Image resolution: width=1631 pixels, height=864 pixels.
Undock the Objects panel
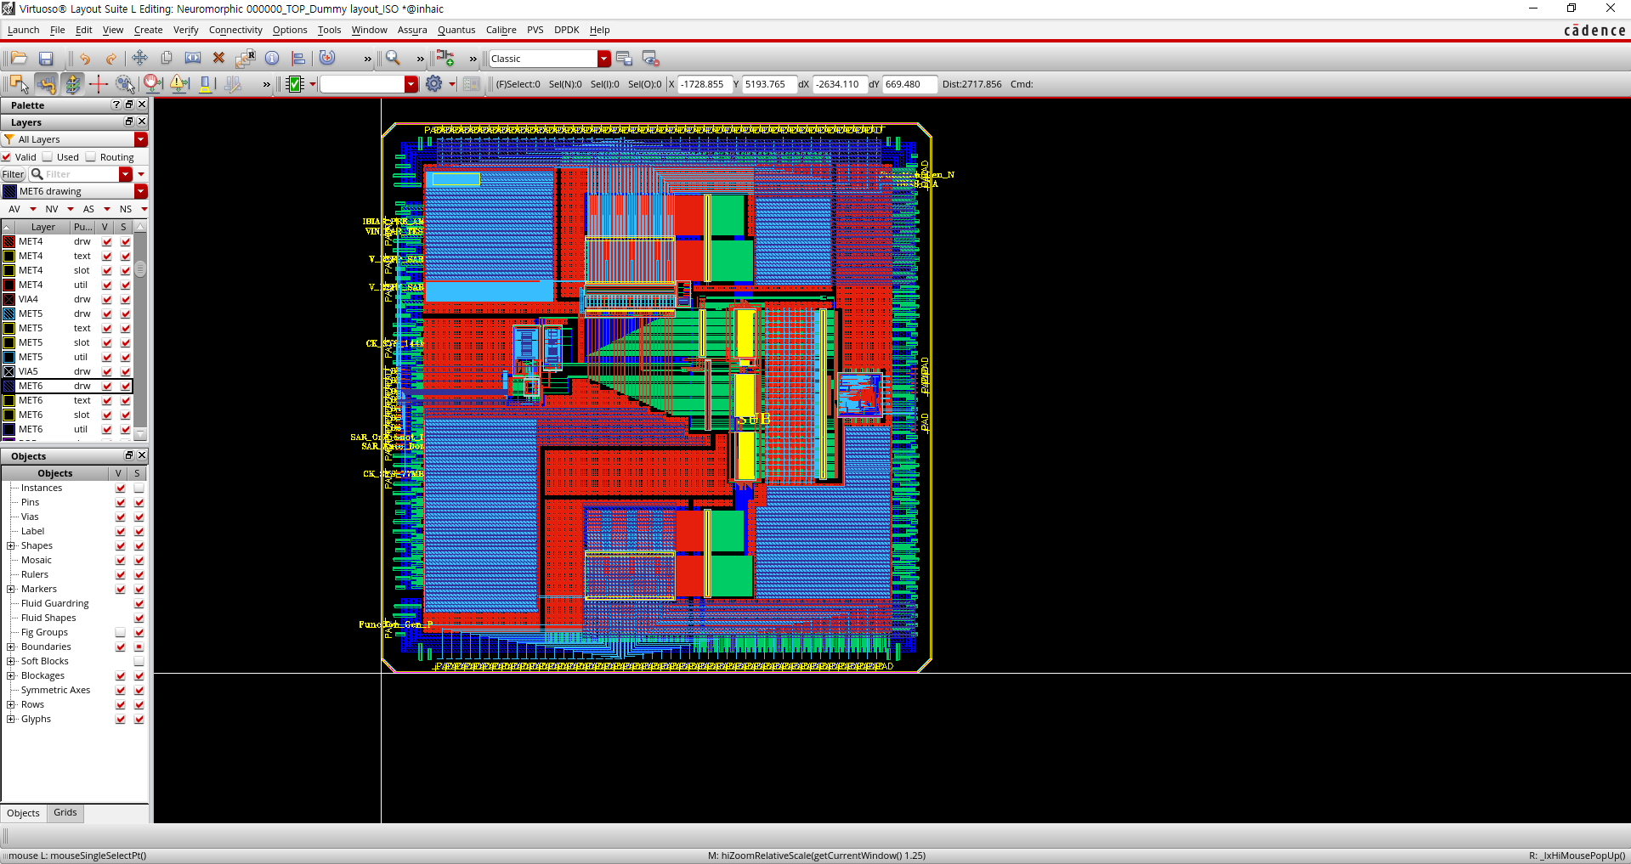coord(129,455)
